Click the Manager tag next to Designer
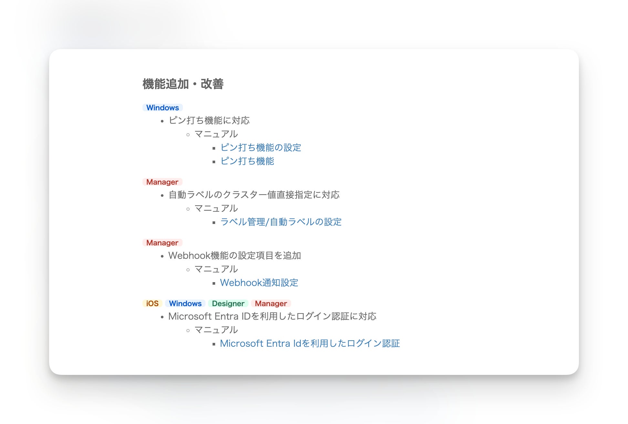The height and width of the screenshot is (424, 628). tap(271, 303)
